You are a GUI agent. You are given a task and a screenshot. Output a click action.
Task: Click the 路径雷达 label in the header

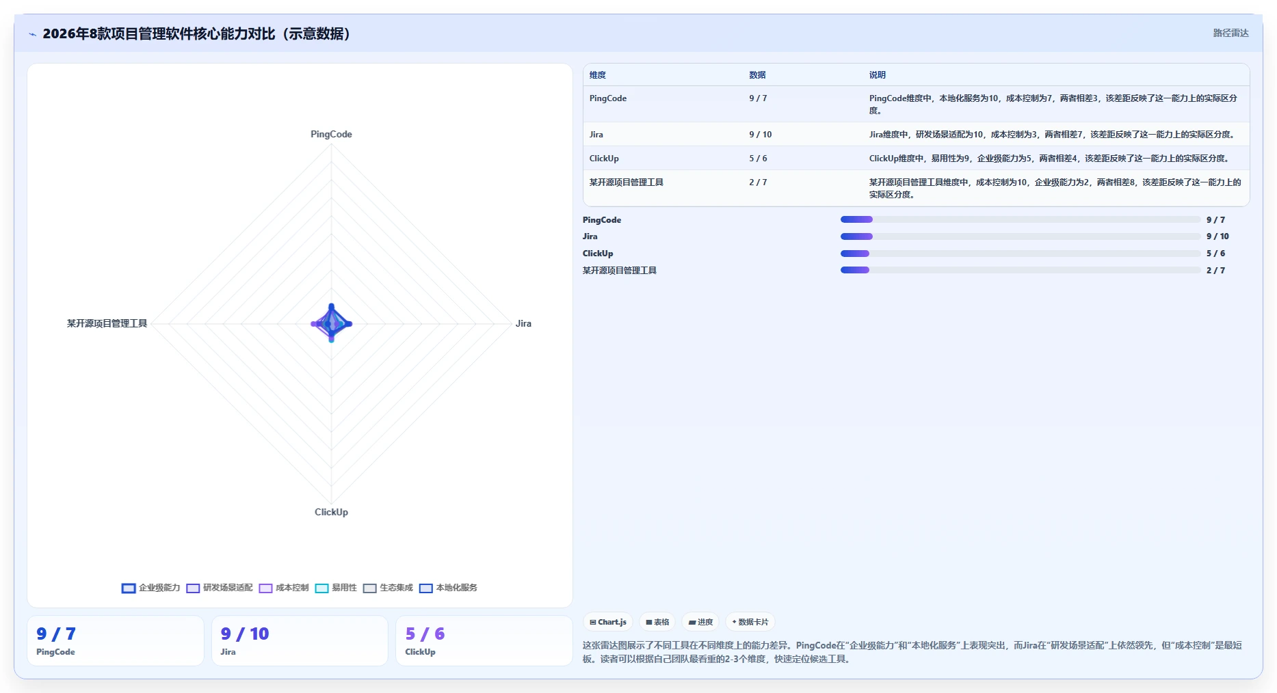1230,33
